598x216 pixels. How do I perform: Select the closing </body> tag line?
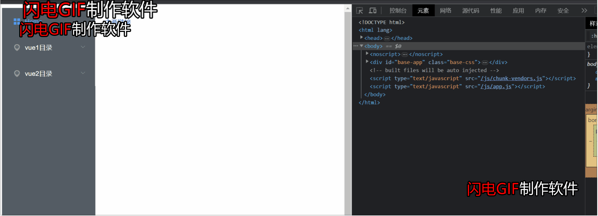pos(375,95)
